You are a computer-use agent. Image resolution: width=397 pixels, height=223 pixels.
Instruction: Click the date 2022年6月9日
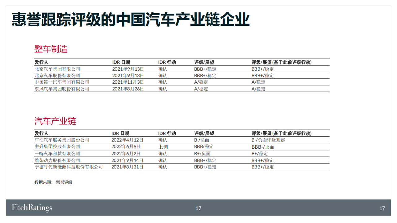coord(126,146)
